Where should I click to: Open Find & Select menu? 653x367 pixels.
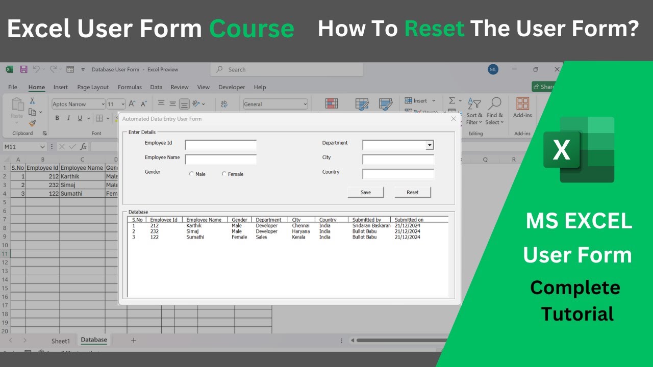click(x=494, y=112)
